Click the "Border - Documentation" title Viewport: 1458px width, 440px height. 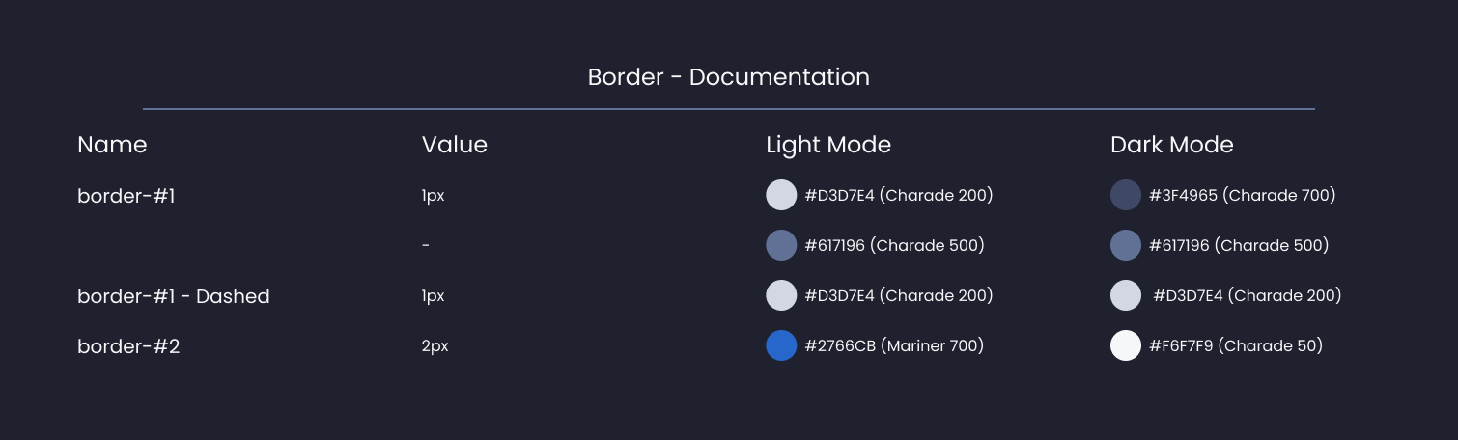click(728, 77)
